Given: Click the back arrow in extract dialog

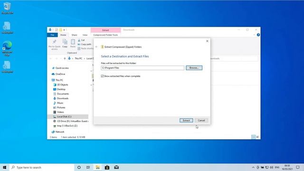Looking at the screenshot, I should pos(96,47).
